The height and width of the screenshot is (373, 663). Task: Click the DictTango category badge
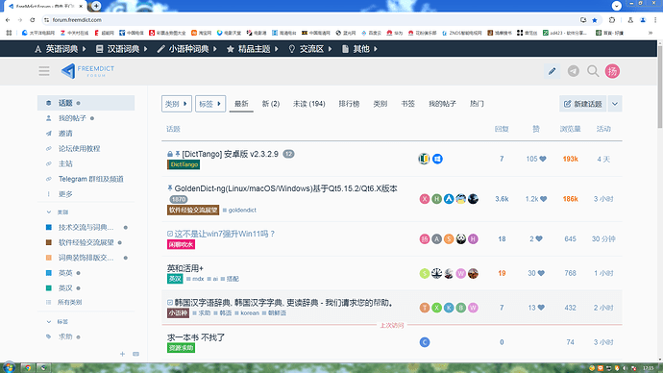click(184, 164)
